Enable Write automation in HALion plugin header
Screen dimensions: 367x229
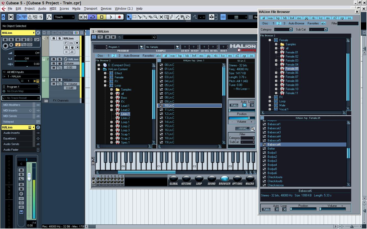(x=113, y=37)
